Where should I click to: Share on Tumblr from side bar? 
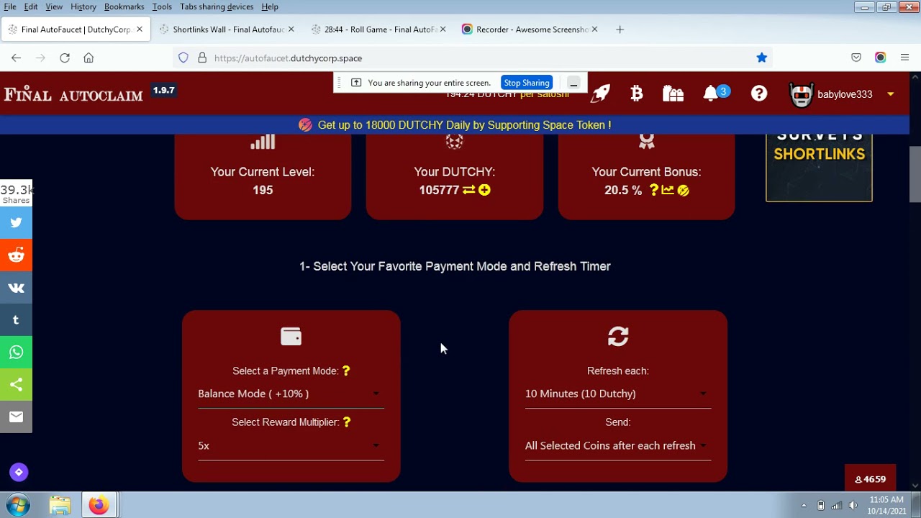coord(16,320)
